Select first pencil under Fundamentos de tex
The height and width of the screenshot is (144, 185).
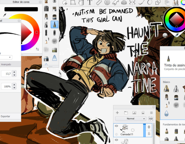click(166, 131)
